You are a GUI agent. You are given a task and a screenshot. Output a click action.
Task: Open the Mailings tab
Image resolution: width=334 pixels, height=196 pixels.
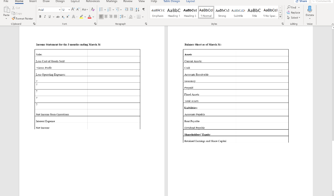pyautogui.click(x=112, y=1)
